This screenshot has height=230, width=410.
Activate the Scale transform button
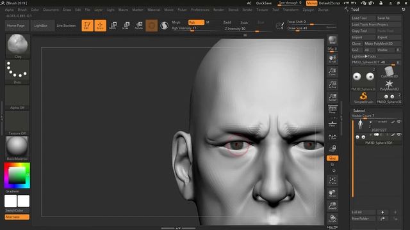pyautogui.click(x=126, y=26)
